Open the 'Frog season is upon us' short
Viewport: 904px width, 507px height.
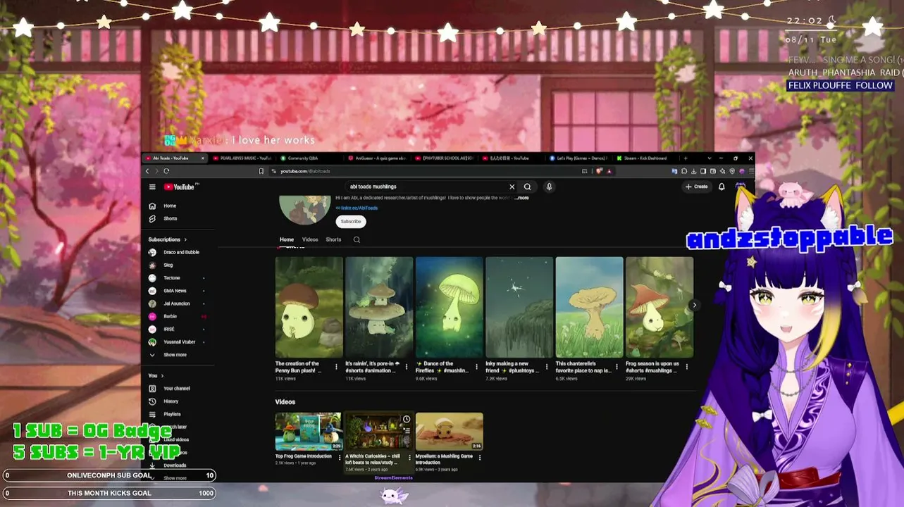(x=660, y=307)
